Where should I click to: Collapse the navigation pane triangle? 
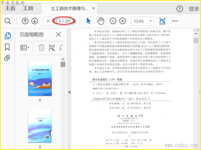(69, 92)
